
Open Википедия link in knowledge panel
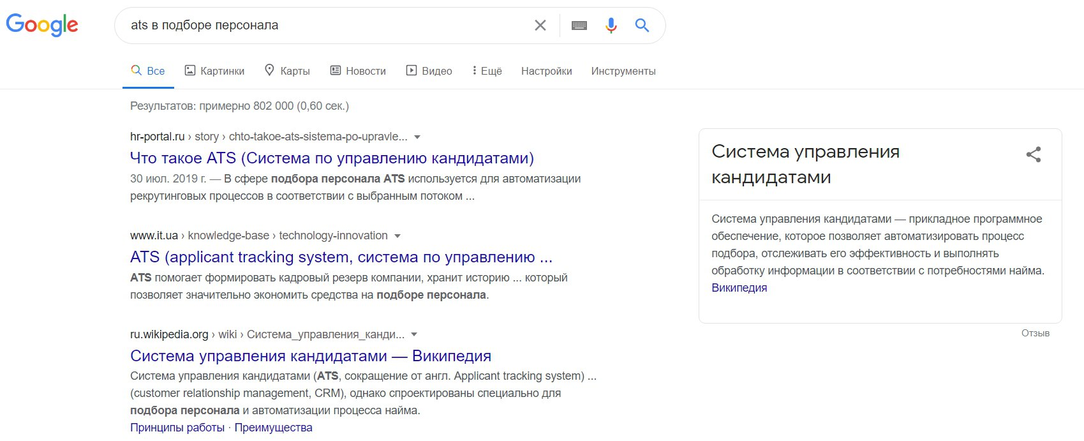coord(739,288)
